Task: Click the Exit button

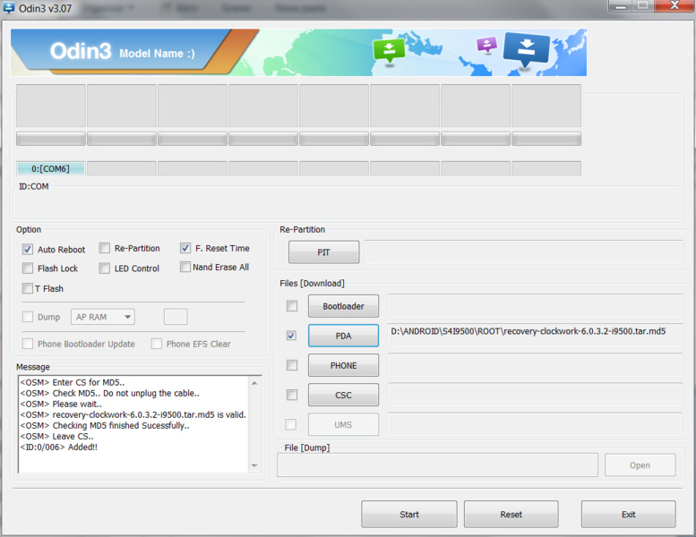Action: point(628,515)
